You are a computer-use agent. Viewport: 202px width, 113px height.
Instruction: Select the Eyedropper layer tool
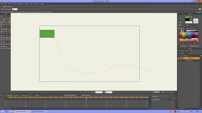(9, 40)
